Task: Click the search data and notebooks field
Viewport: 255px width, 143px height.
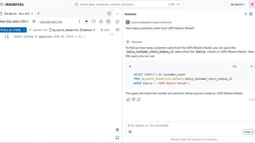Action: (127, 4)
